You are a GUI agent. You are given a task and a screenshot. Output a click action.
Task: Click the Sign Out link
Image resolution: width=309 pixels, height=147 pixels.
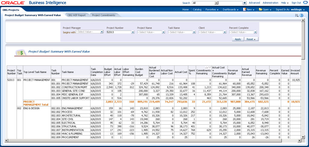(296, 3)
